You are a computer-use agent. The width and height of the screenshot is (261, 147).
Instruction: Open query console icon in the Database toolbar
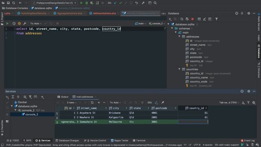pyautogui.click(x=210, y=19)
